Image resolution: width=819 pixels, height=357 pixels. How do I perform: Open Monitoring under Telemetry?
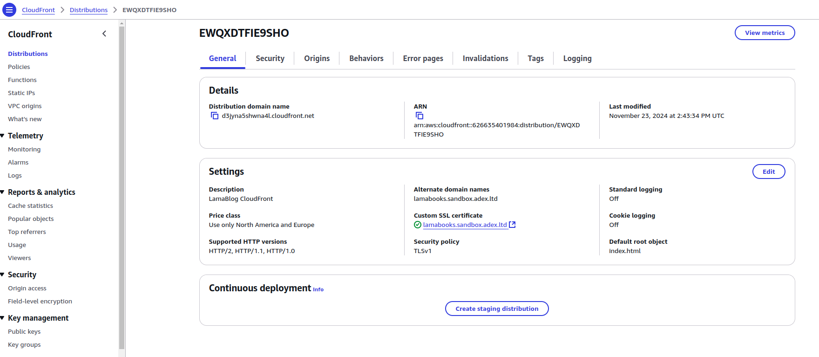click(x=24, y=149)
